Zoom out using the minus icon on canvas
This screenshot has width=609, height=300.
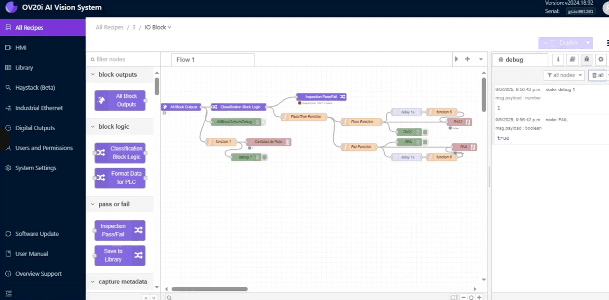[463, 297]
